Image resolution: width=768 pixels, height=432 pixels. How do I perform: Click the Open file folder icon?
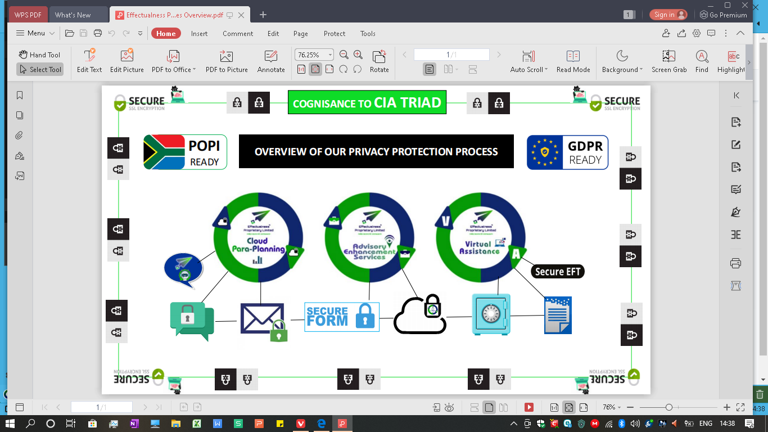point(70,33)
